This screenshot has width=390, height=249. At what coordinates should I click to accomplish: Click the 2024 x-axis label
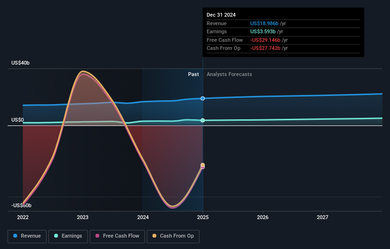point(143,218)
